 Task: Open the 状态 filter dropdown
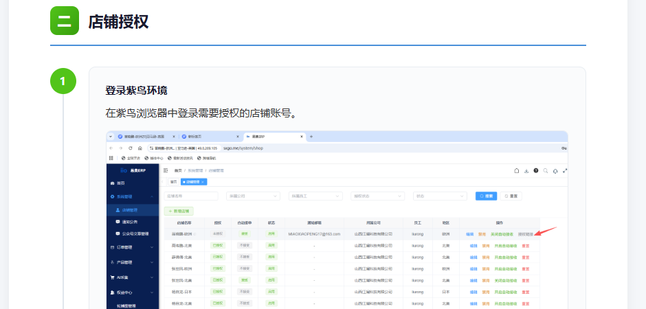[440, 196]
